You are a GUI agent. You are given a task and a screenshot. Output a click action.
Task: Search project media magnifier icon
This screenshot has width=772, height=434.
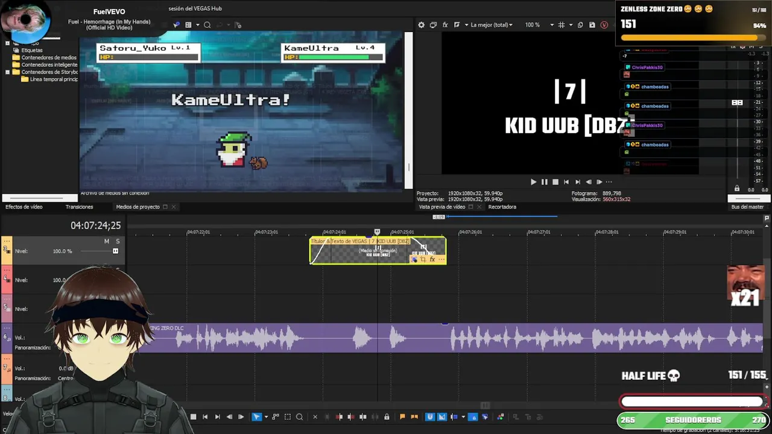click(x=207, y=25)
